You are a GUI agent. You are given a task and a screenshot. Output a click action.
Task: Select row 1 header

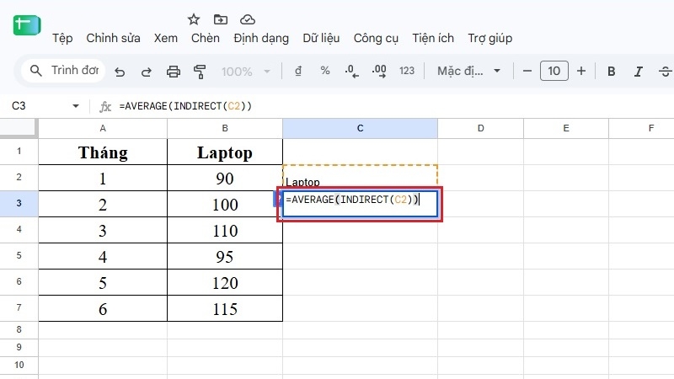[x=19, y=152]
